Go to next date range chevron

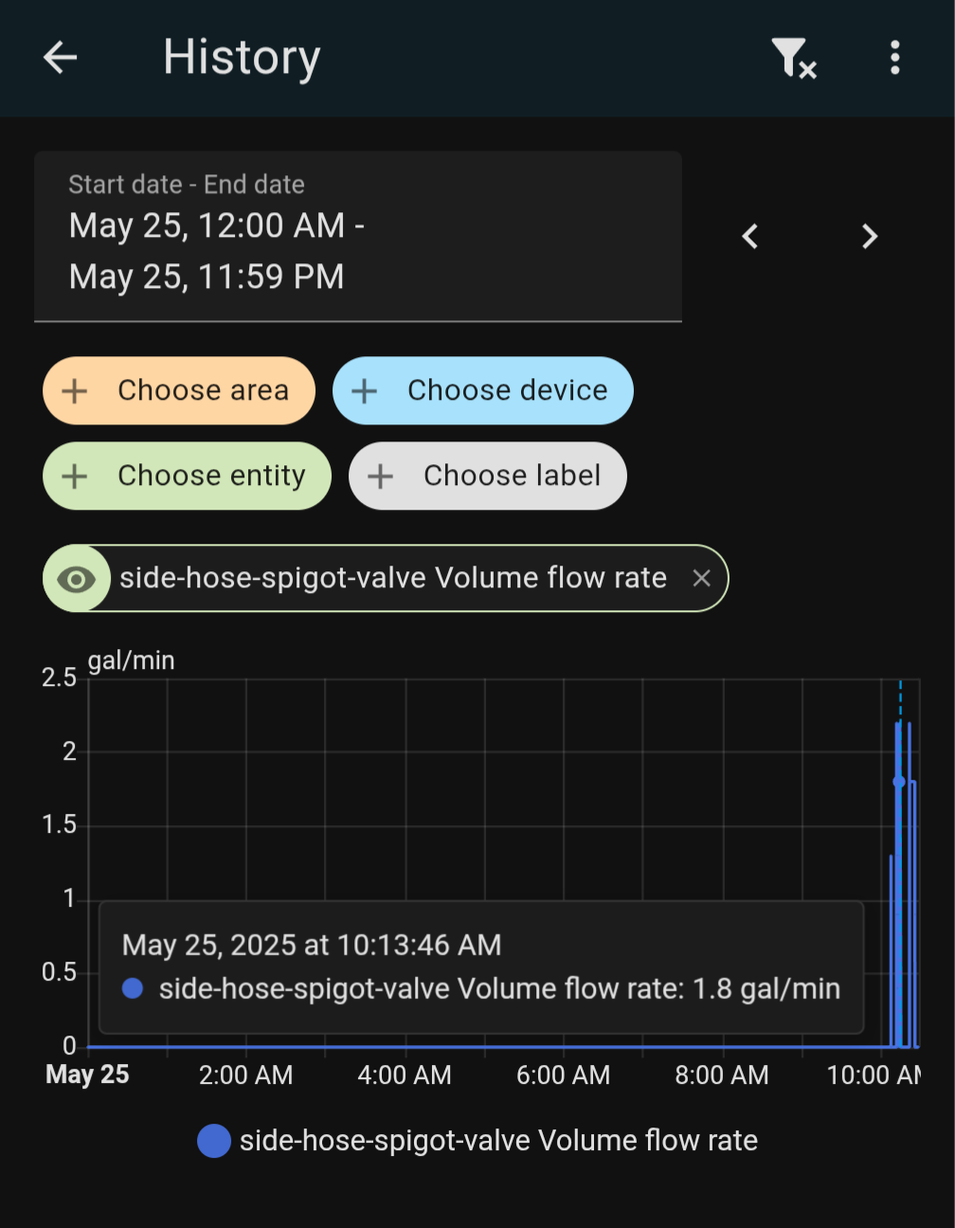click(869, 236)
